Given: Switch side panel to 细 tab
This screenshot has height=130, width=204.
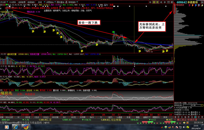Looking at the screenshot, I should (x=175, y=117).
